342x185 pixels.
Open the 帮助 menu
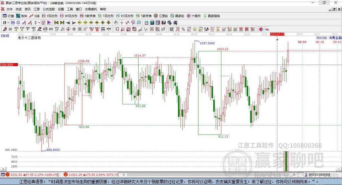tap(103, 9)
